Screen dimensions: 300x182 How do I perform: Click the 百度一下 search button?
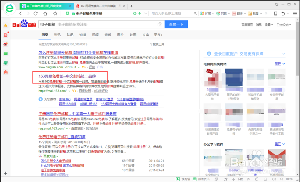[176, 24]
